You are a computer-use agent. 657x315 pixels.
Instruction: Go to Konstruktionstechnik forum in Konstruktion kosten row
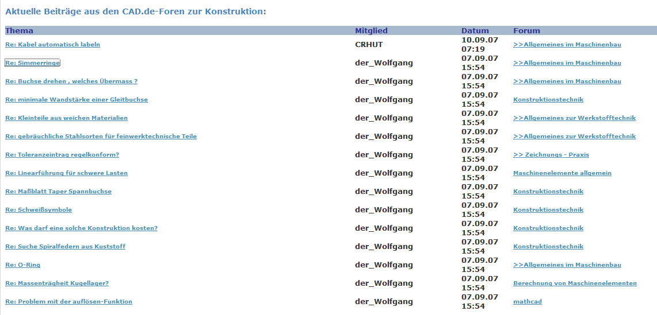[548, 228]
